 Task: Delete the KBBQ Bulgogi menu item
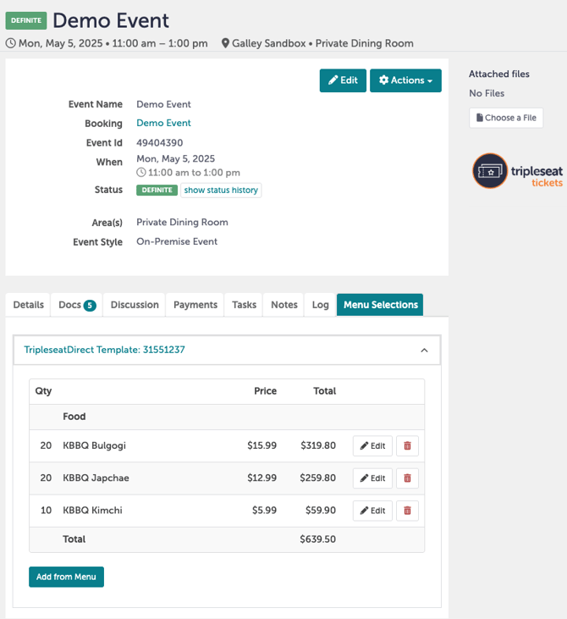[x=407, y=446]
